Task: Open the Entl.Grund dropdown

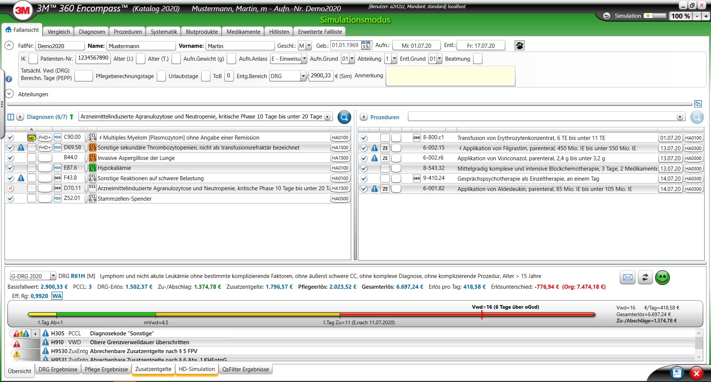Action: [439, 59]
